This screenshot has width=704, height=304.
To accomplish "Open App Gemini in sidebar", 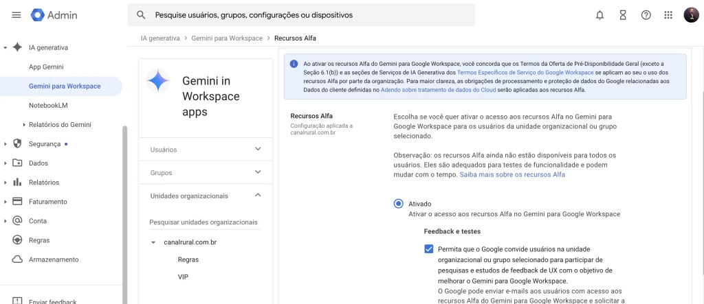I will 46,67.
